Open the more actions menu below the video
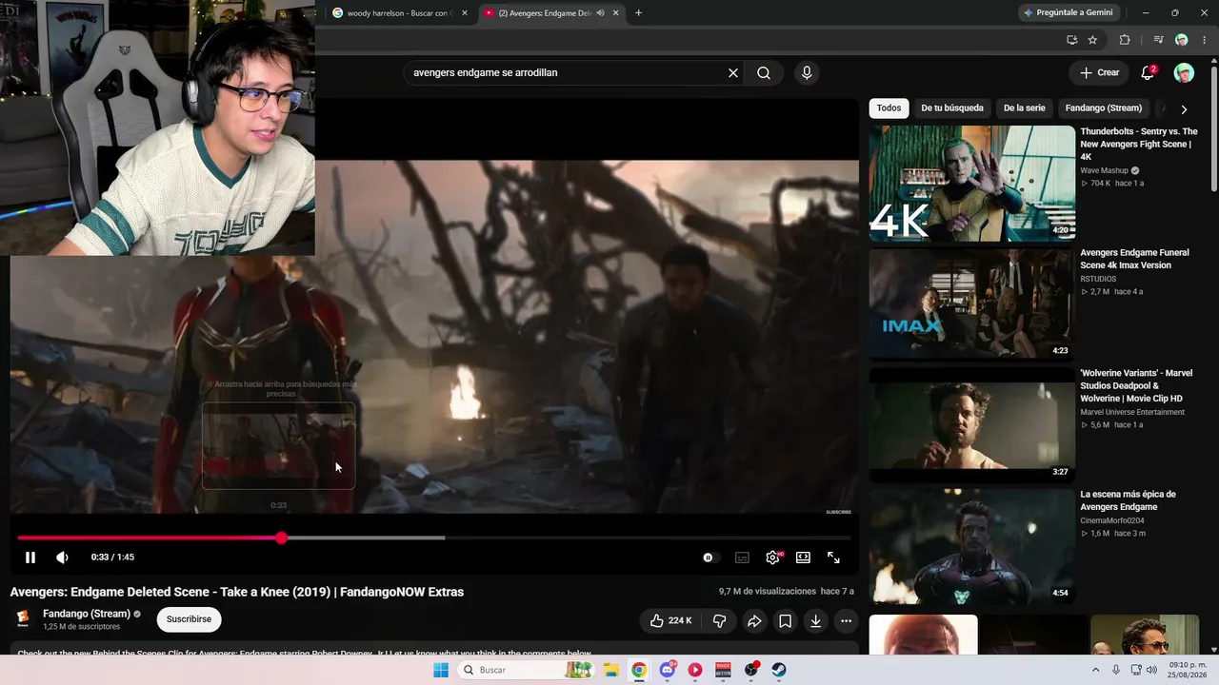The width and height of the screenshot is (1219, 685). click(x=846, y=620)
